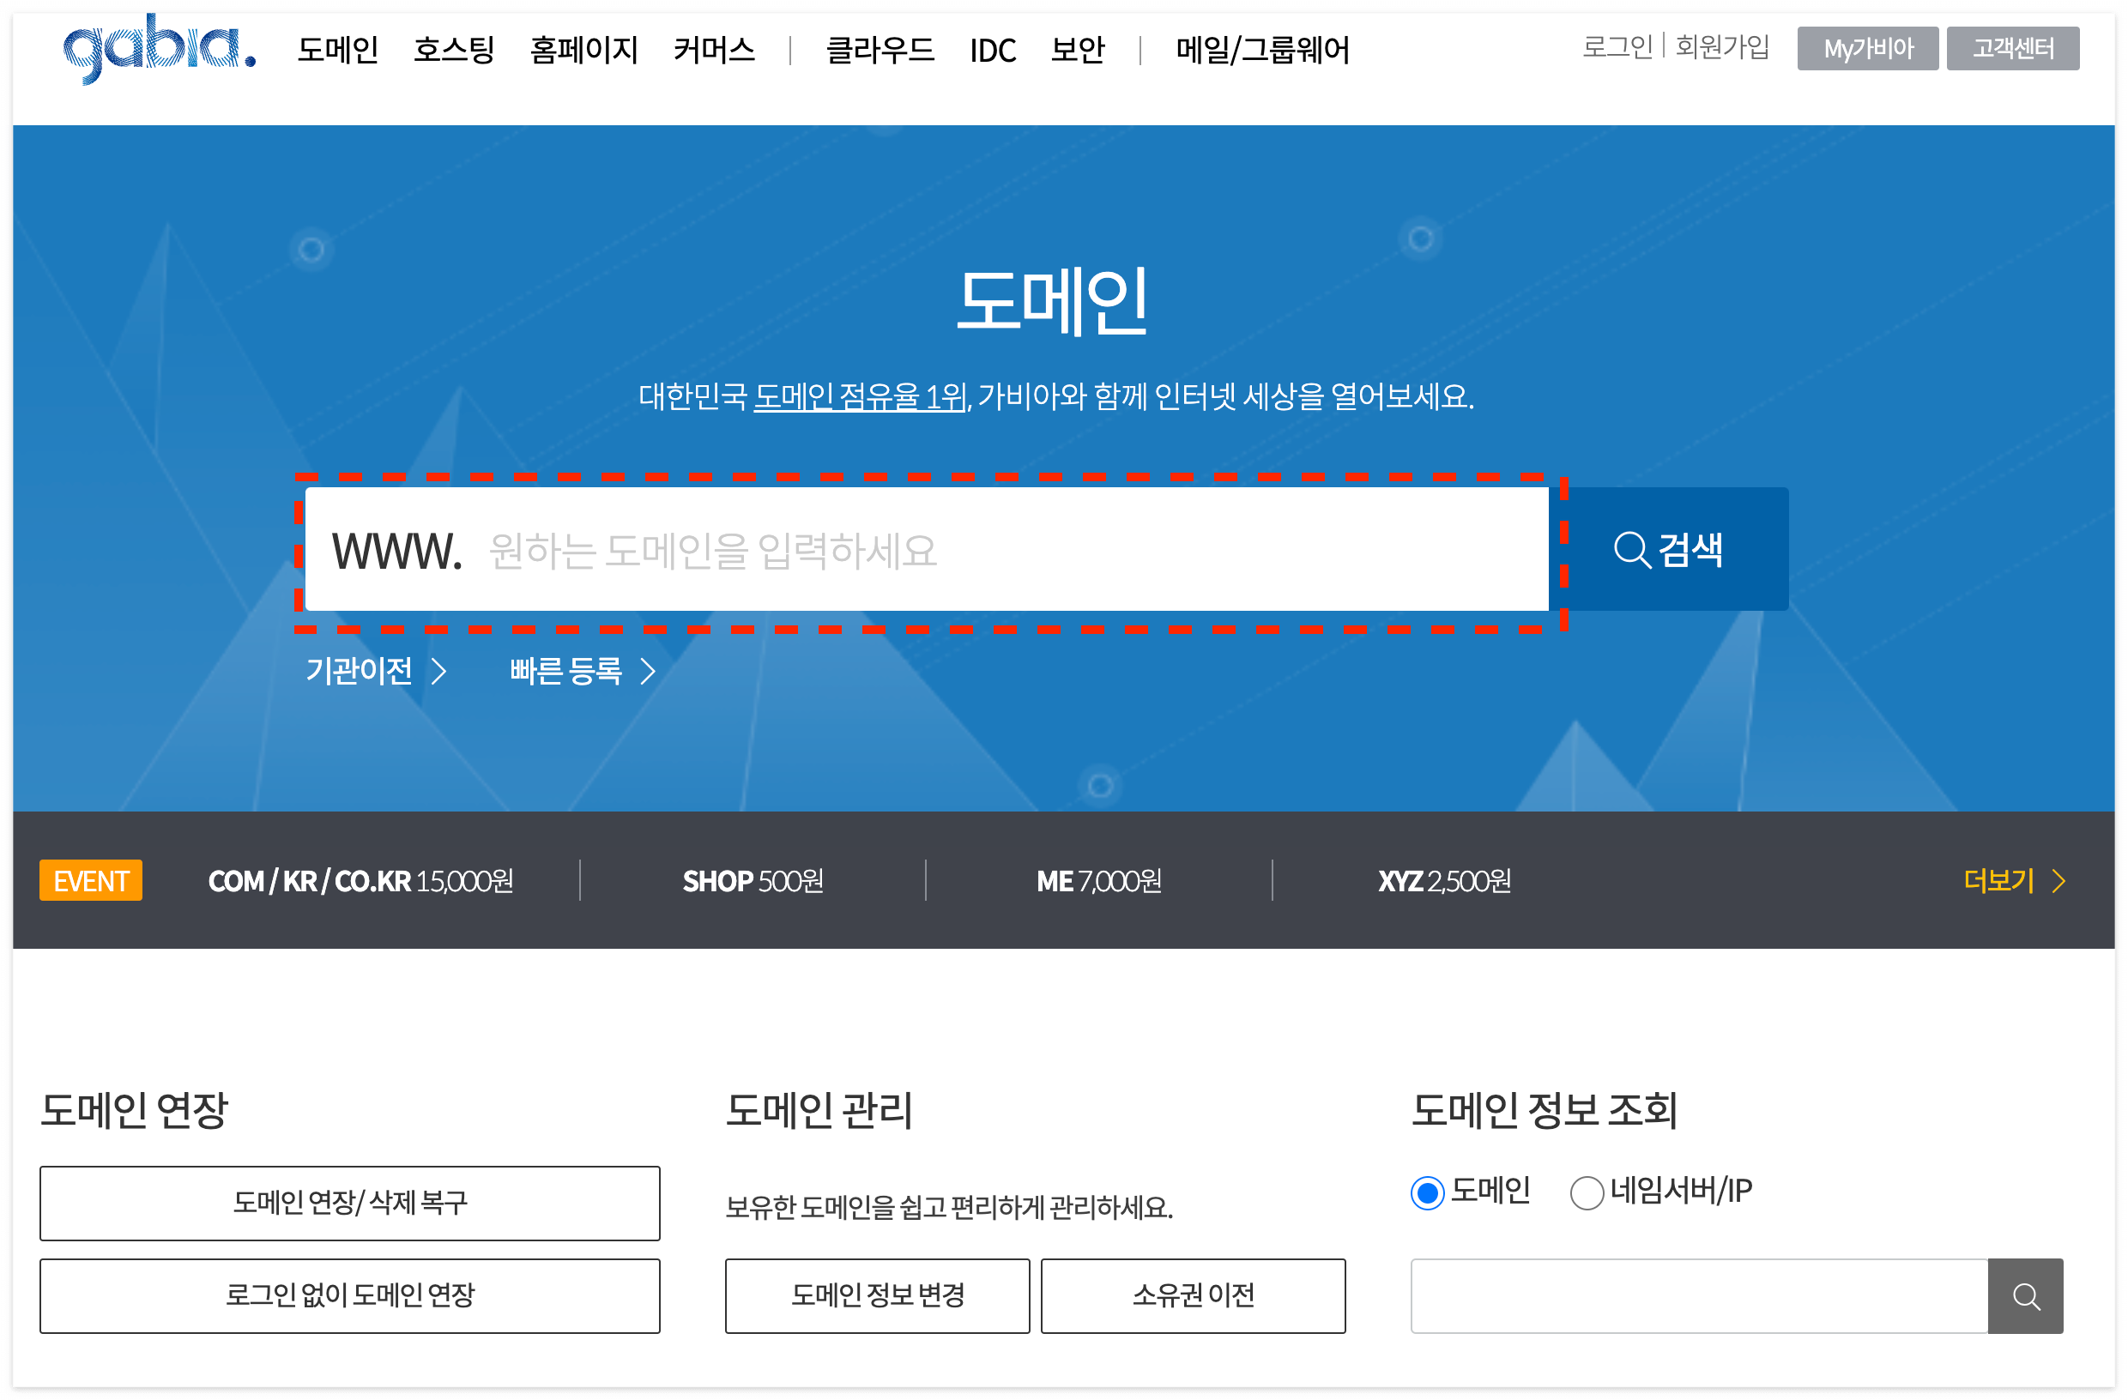Select the 네임서버/IP radio button
Image resolution: width=2128 pixels, height=1400 pixels.
(1587, 1192)
